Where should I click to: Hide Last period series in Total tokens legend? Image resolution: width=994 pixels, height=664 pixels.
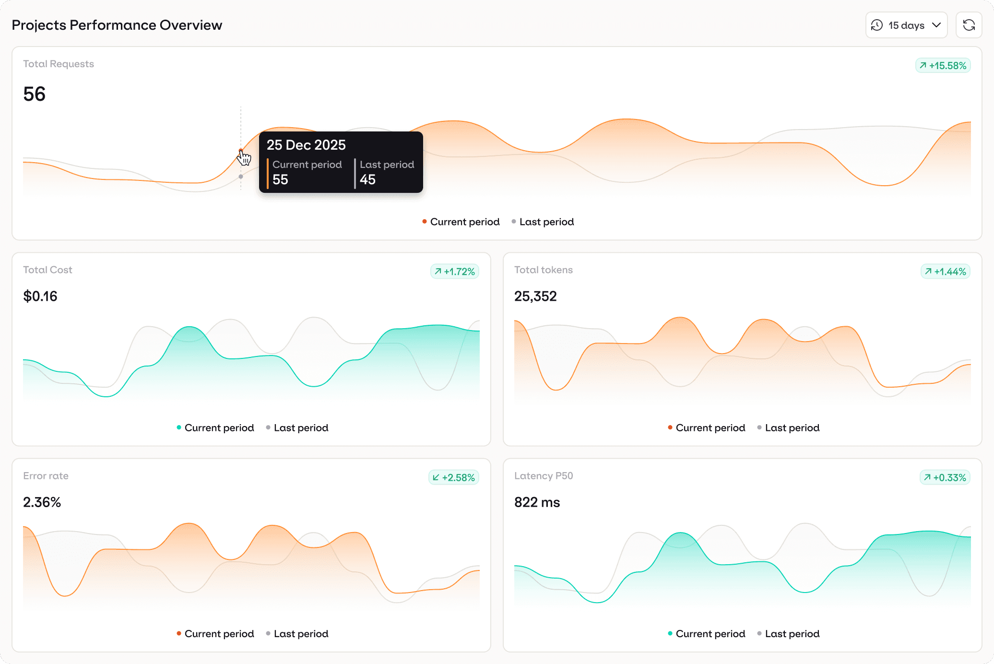[x=788, y=427]
